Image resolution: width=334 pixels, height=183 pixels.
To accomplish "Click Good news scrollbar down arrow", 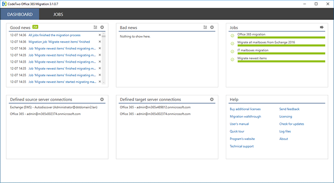I will click(103, 83).
